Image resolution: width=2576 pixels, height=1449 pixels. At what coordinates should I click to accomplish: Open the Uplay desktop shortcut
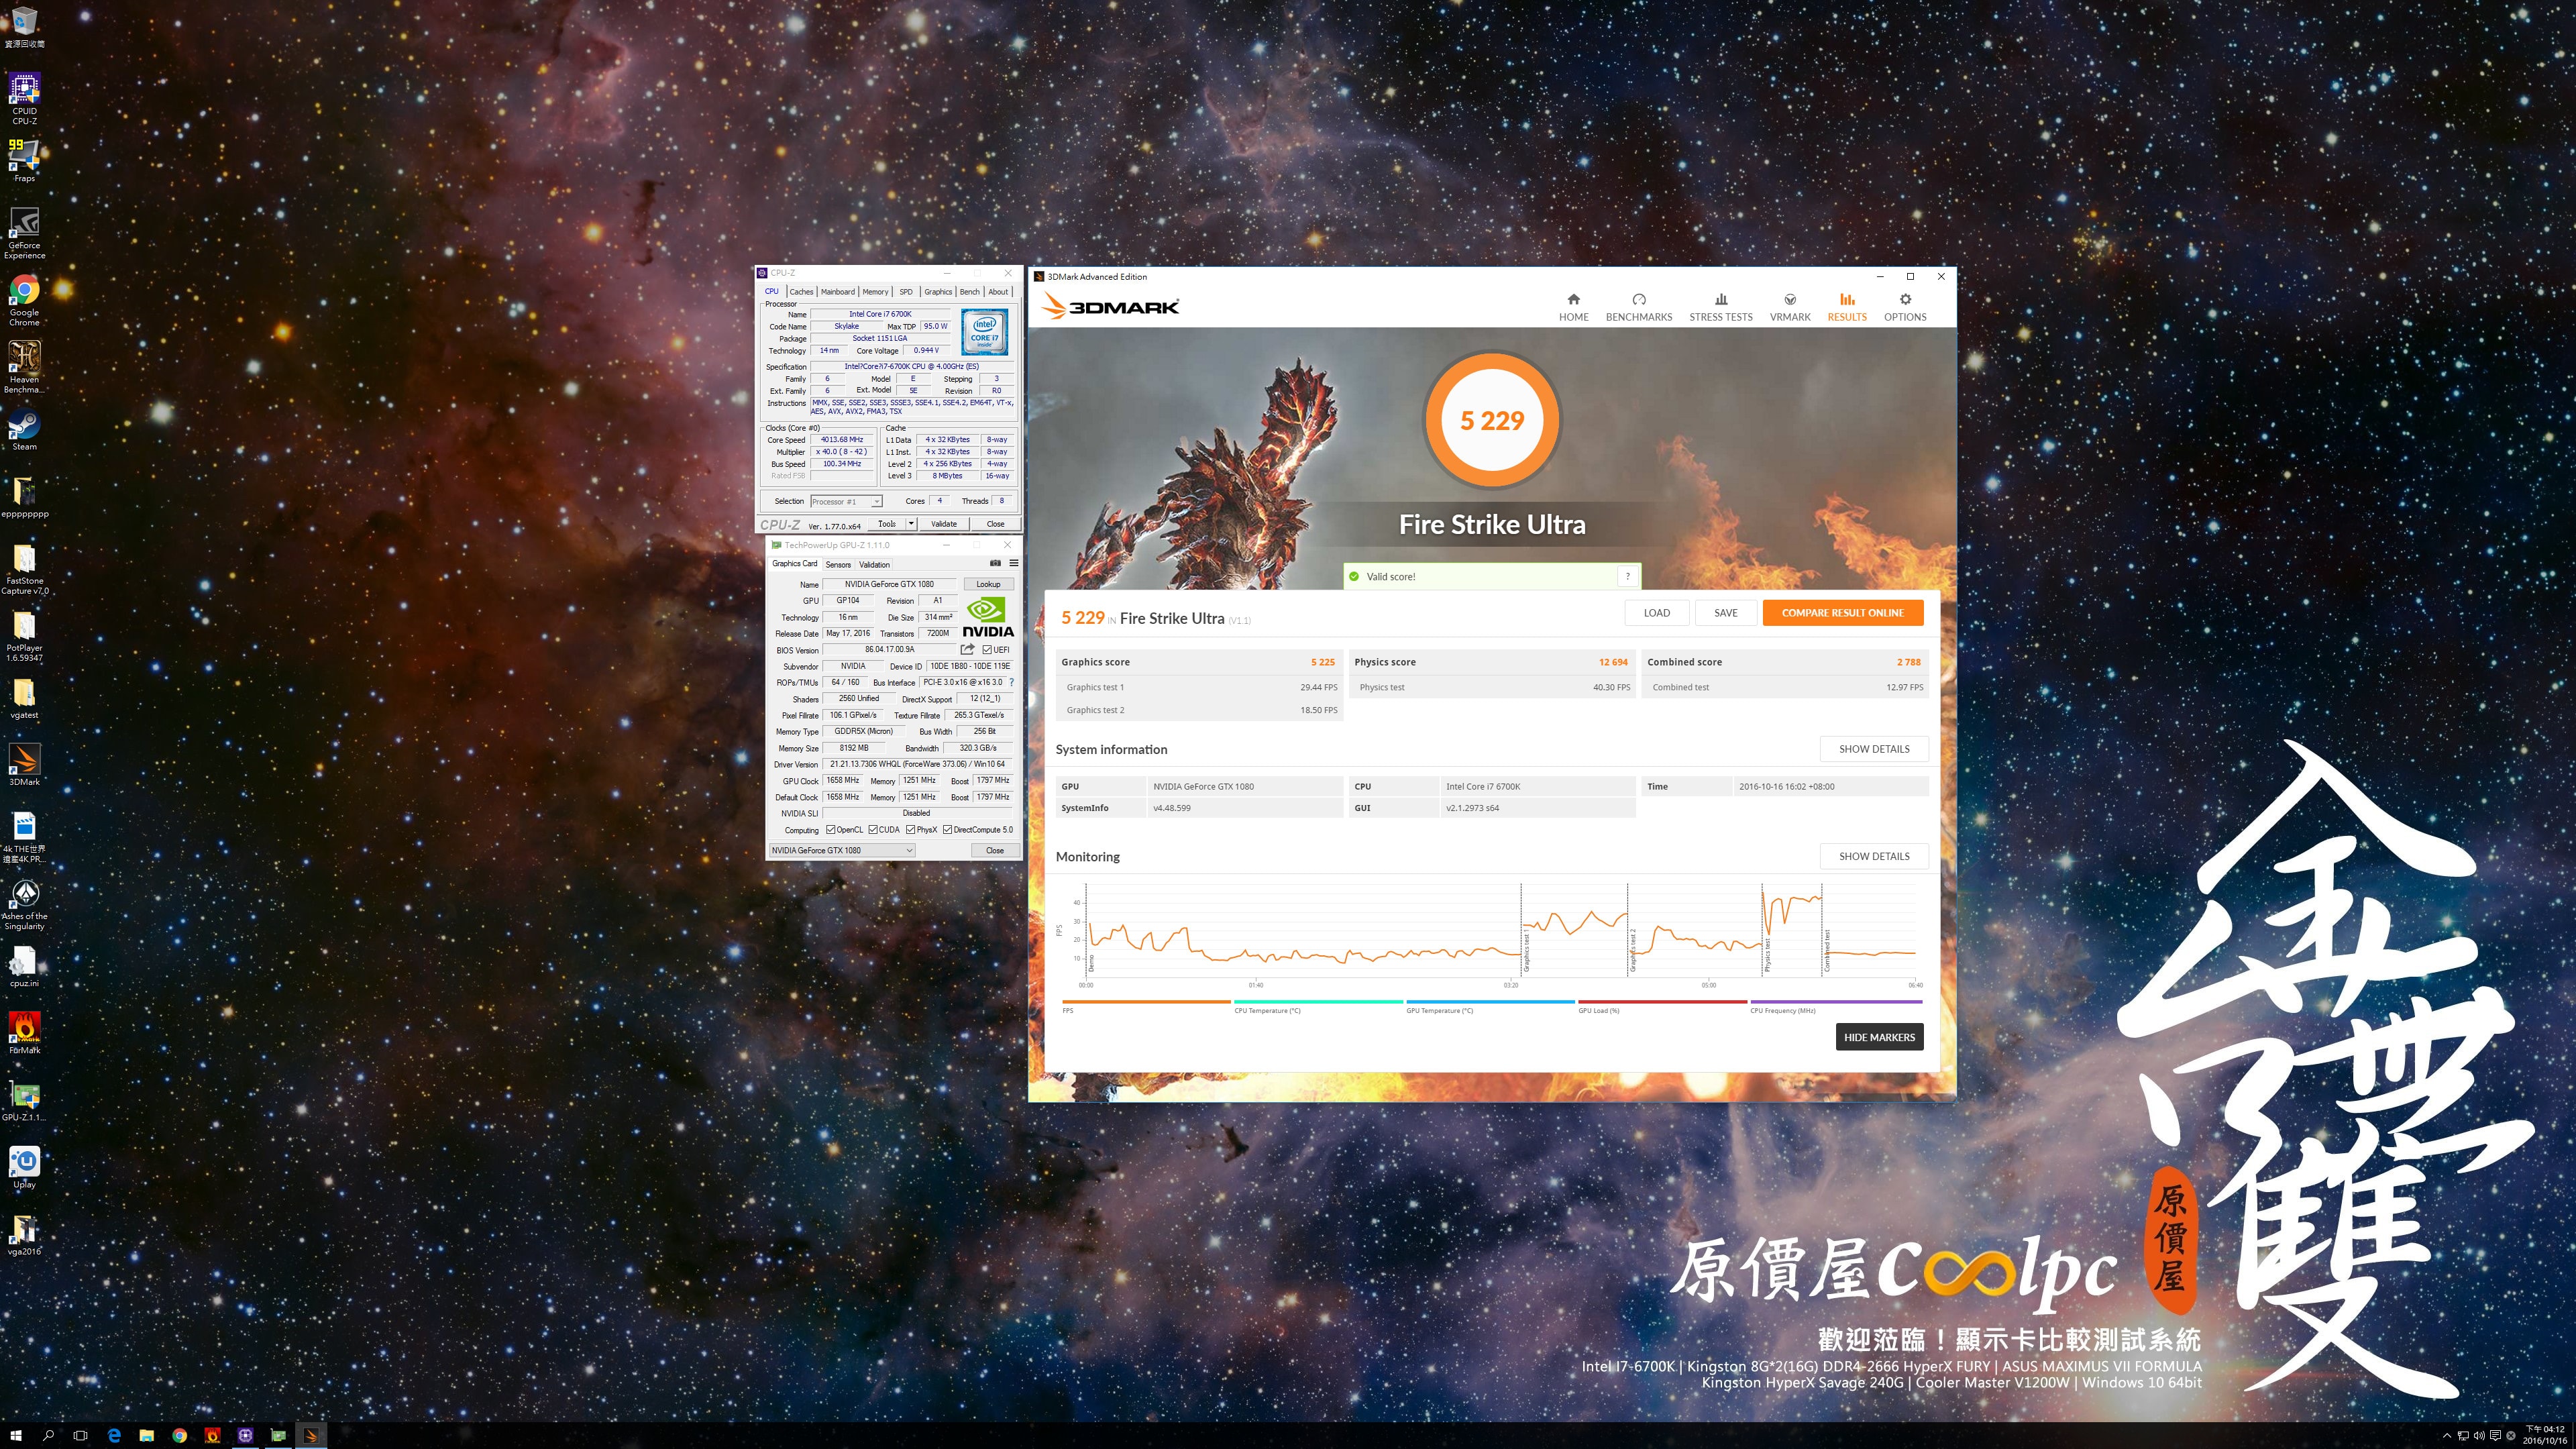(24, 1166)
